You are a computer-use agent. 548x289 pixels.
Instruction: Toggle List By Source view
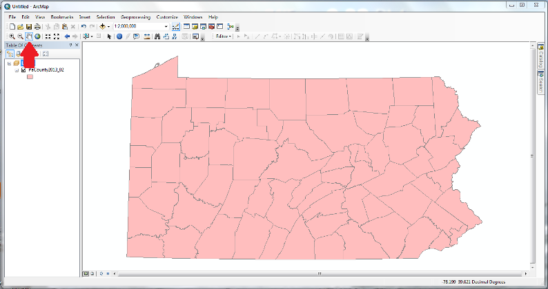tap(19, 54)
